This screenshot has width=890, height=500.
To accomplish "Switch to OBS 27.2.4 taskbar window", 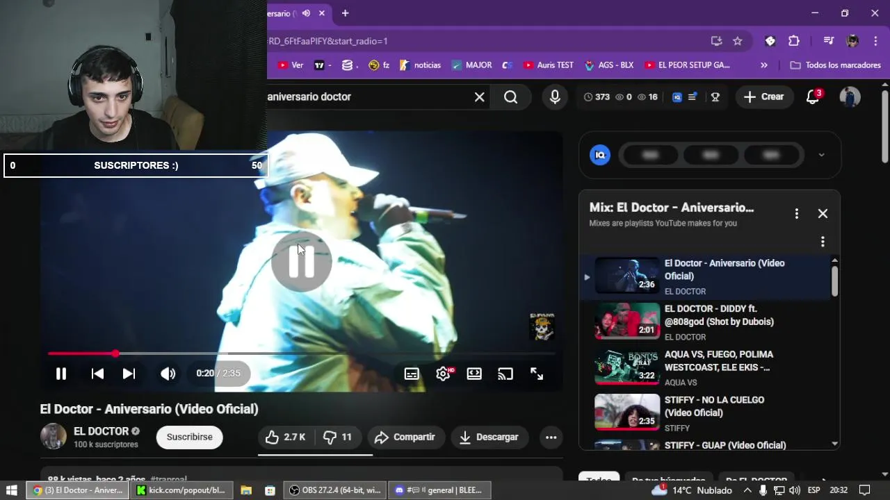I will 335,490.
